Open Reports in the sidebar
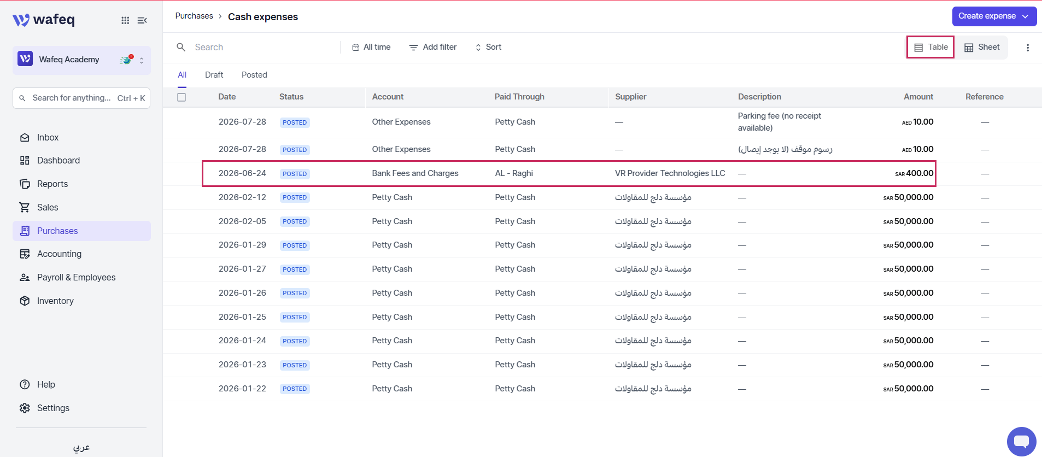1042x457 pixels. click(x=81, y=184)
